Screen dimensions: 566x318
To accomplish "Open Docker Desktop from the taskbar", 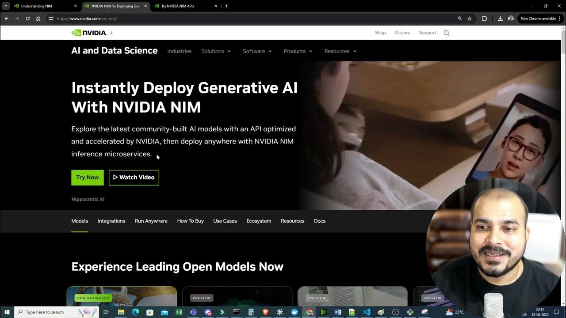I will click(294, 312).
